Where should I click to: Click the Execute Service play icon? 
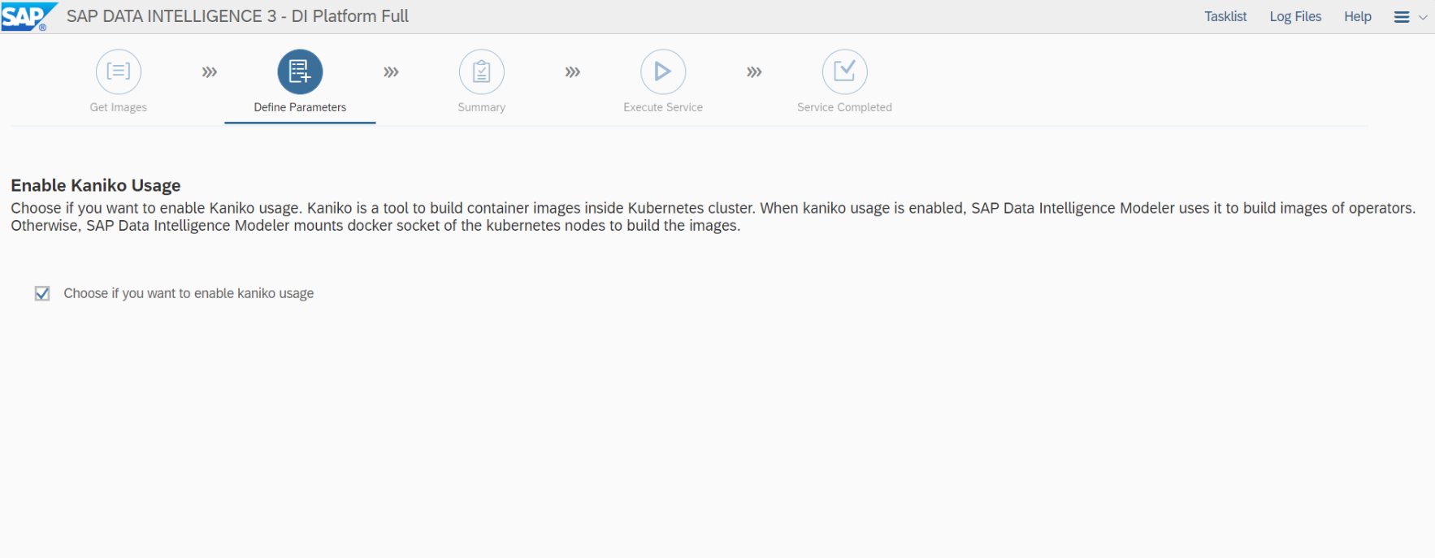[x=663, y=72]
